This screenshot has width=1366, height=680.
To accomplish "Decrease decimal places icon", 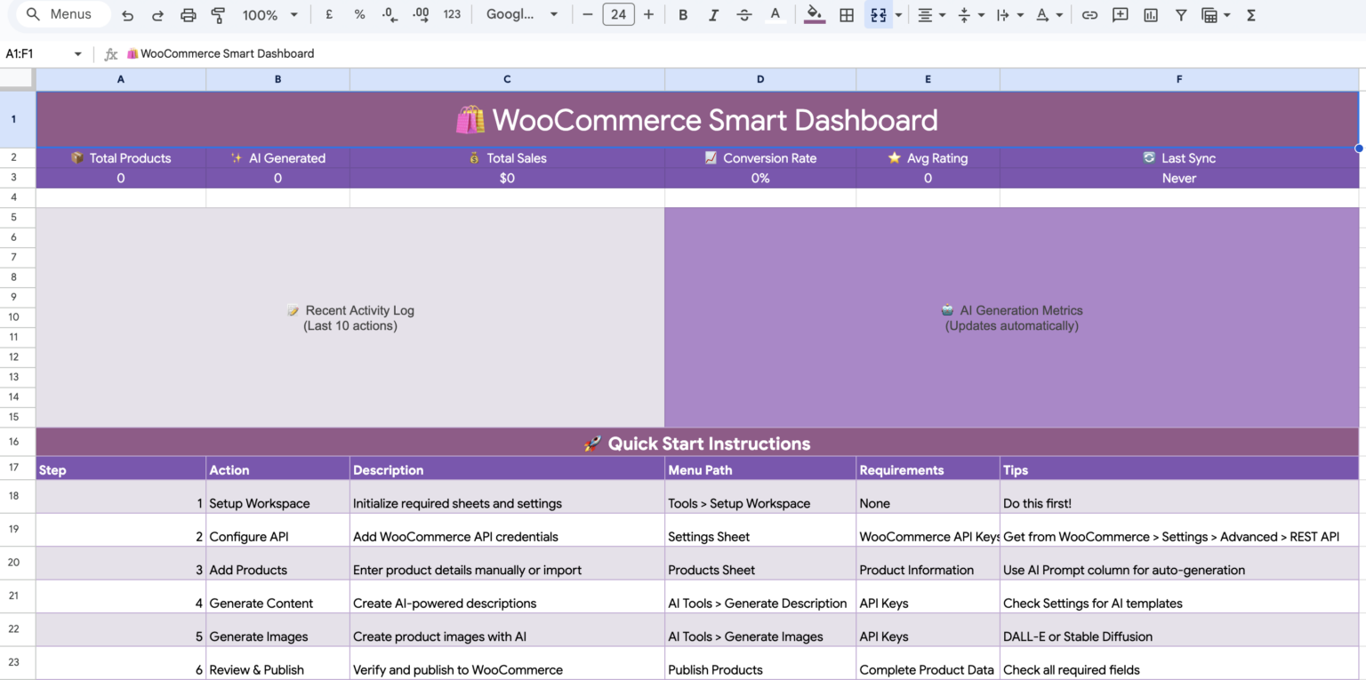I will [x=390, y=15].
